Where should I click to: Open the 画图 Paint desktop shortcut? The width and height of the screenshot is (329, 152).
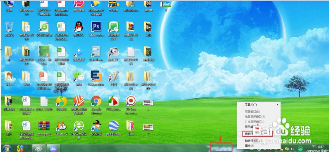coord(114,79)
